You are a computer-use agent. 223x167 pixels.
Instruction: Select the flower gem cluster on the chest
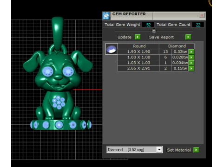(x=59, y=102)
